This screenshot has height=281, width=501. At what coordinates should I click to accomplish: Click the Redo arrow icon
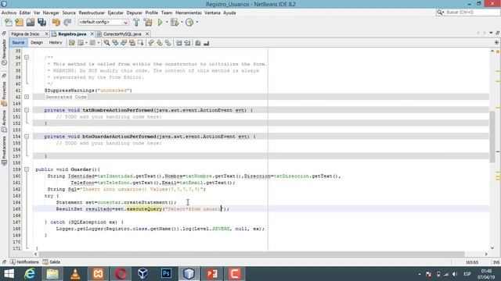pyautogui.click(x=67, y=23)
